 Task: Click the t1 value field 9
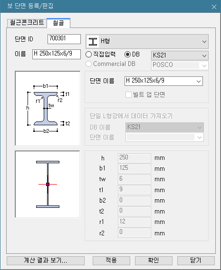click(135, 190)
